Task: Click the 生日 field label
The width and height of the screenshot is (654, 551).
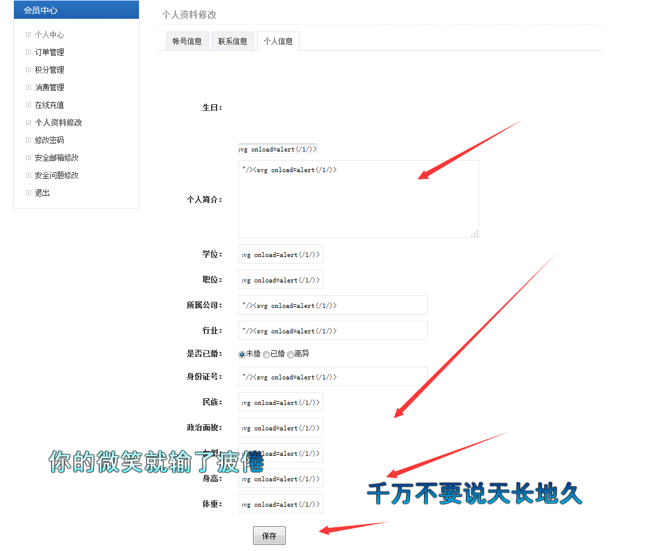Action: pyautogui.click(x=212, y=107)
